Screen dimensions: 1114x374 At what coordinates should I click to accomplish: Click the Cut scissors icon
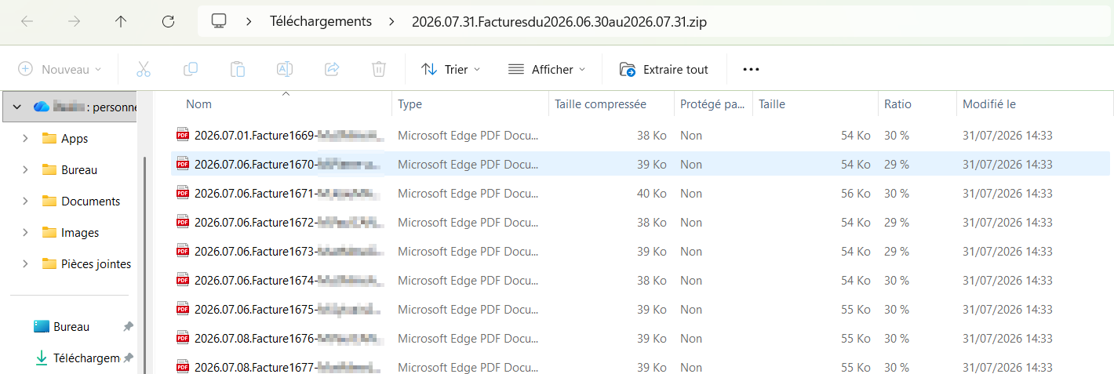point(143,69)
